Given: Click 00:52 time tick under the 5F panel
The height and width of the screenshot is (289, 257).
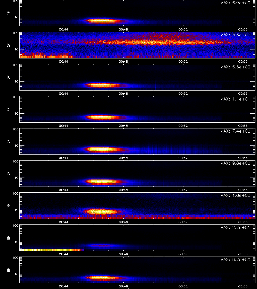Looking at the screenshot, I should pyautogui.click(x=183, y=158).
